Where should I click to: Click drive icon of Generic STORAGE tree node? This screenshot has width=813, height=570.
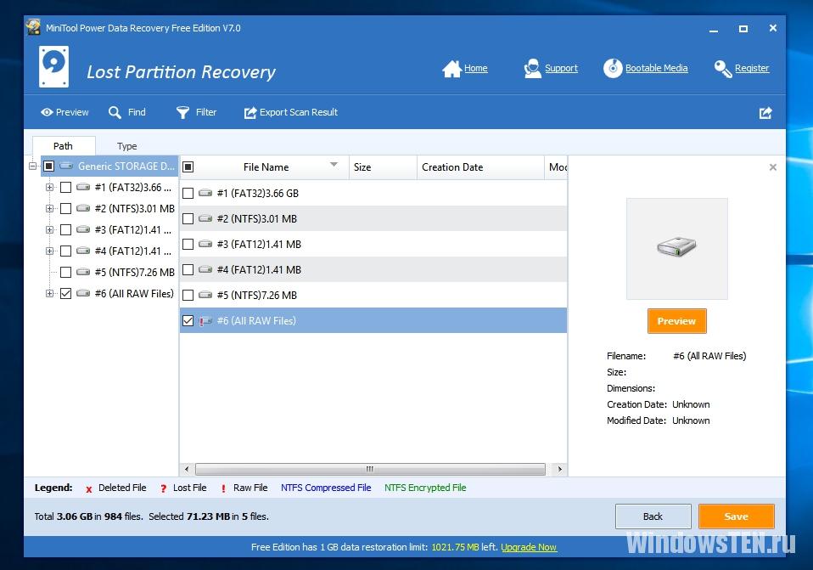[x=66, y=166]
